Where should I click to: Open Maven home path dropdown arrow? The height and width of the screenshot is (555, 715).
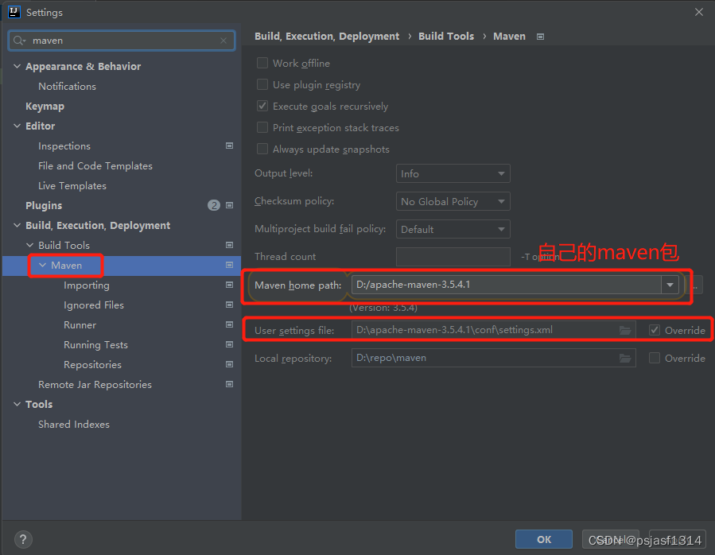point(670,285)
